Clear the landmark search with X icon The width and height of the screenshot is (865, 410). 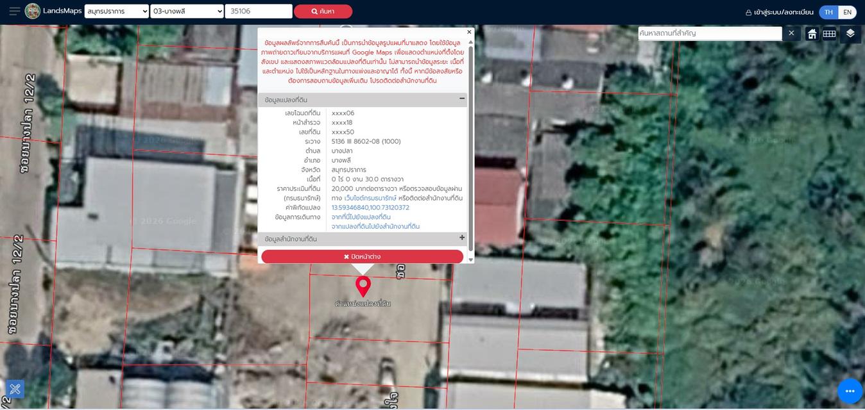[x=791, y=33]
